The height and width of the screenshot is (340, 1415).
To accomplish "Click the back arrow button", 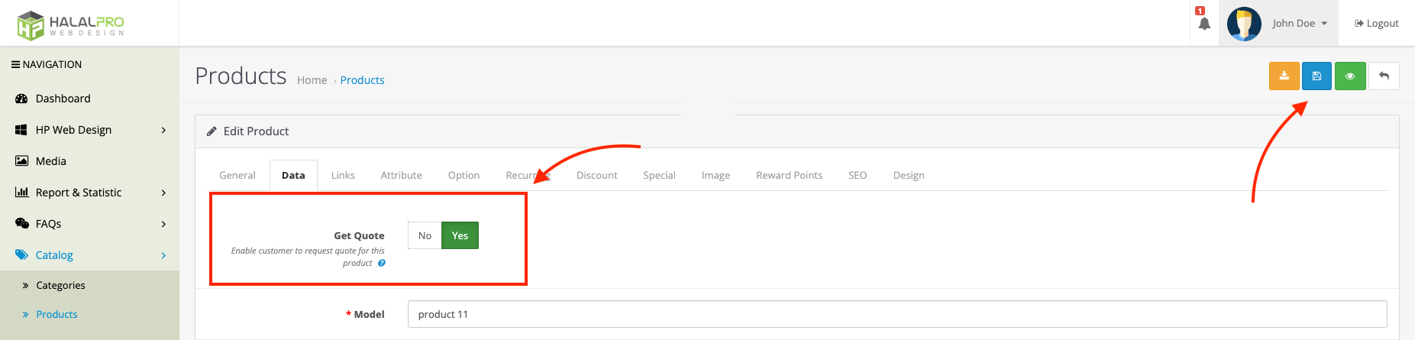I will coord(1384,76).
